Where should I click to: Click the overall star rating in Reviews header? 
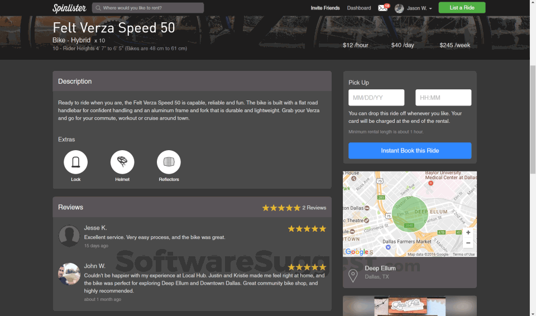(x=281, y=208)
